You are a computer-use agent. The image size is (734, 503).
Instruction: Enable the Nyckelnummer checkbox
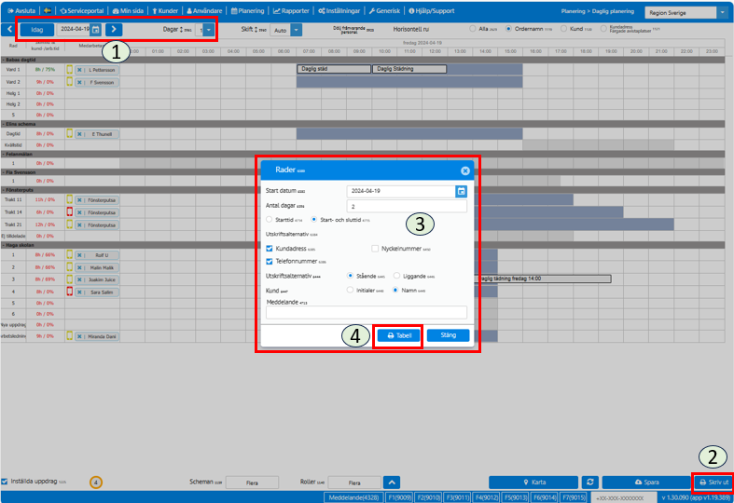[x=375, y=249]
